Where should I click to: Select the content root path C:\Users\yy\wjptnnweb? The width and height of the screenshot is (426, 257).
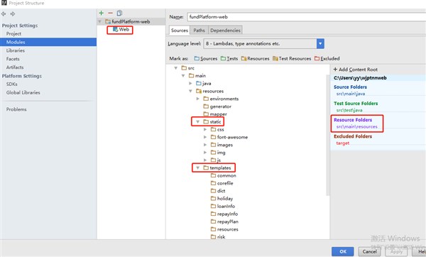tap(360, 78)
